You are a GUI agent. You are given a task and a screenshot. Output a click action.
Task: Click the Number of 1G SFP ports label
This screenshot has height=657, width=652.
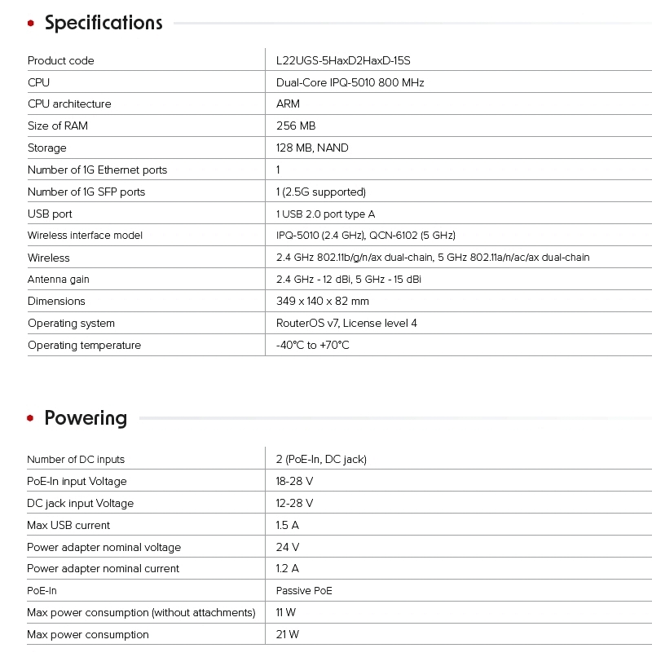(x=86, y=192)
